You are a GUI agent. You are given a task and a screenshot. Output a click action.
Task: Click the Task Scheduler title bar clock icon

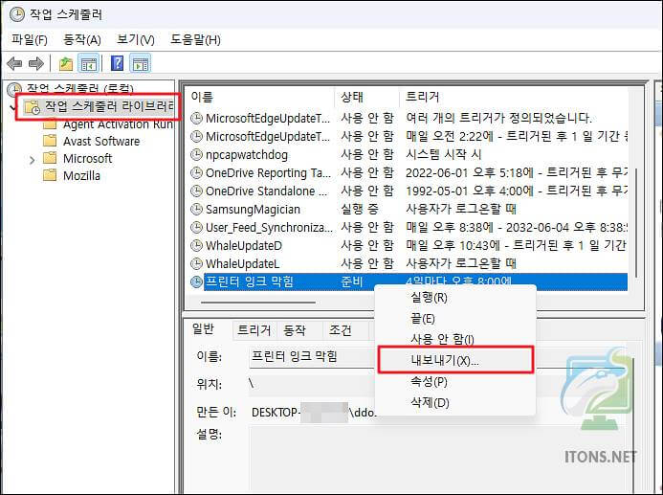click(17, 14)
